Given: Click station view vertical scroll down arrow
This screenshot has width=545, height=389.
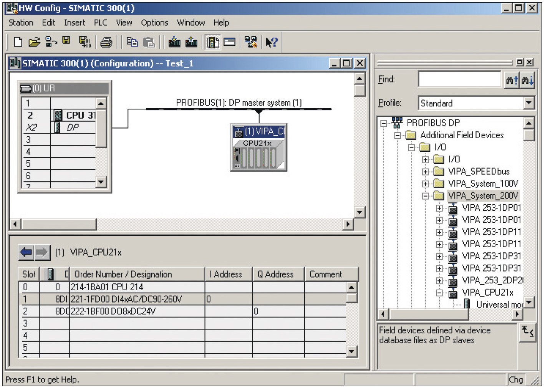Looking at the screenshot, I should (x=359, y=212).
